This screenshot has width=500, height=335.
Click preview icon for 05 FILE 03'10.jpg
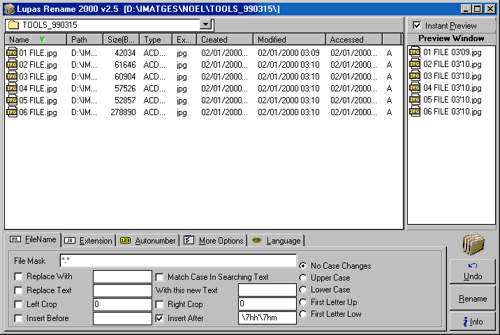[415, 100]
